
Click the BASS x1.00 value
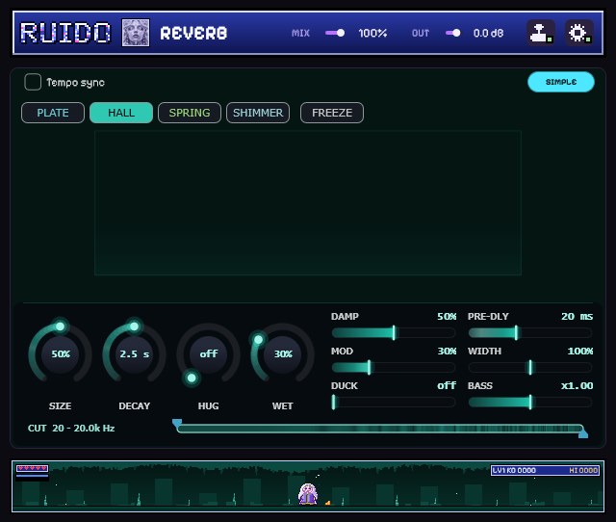click(577, 385)
